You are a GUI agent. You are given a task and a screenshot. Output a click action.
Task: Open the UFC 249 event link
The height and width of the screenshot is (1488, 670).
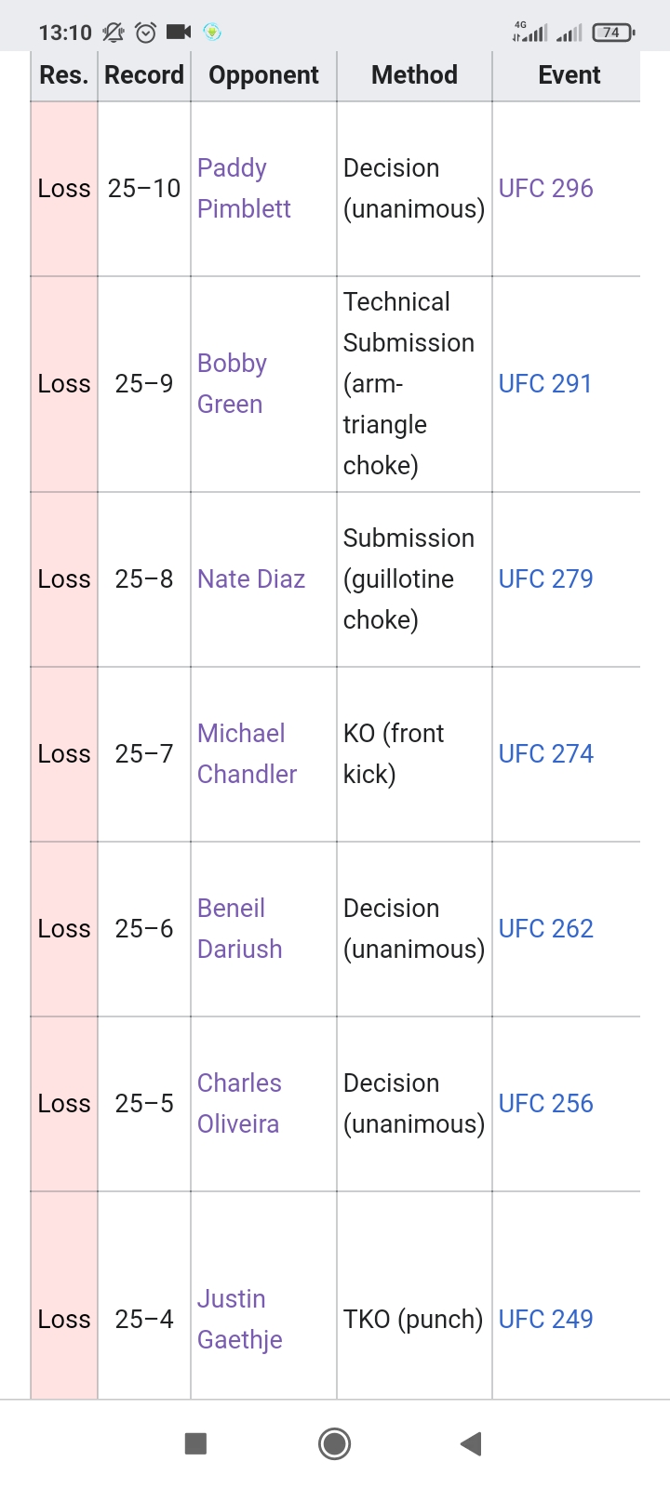click(x=545, y=1319)
